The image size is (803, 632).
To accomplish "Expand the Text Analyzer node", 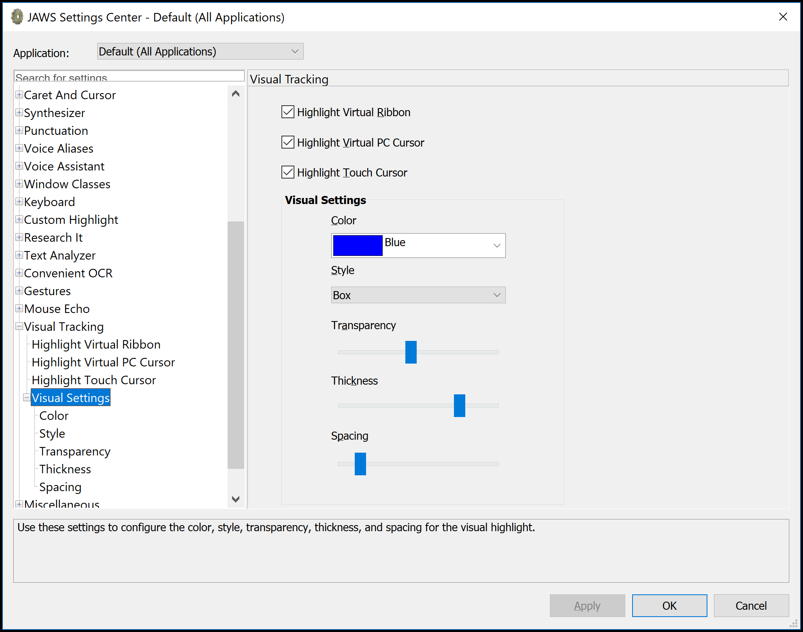I will pos(19,255).
